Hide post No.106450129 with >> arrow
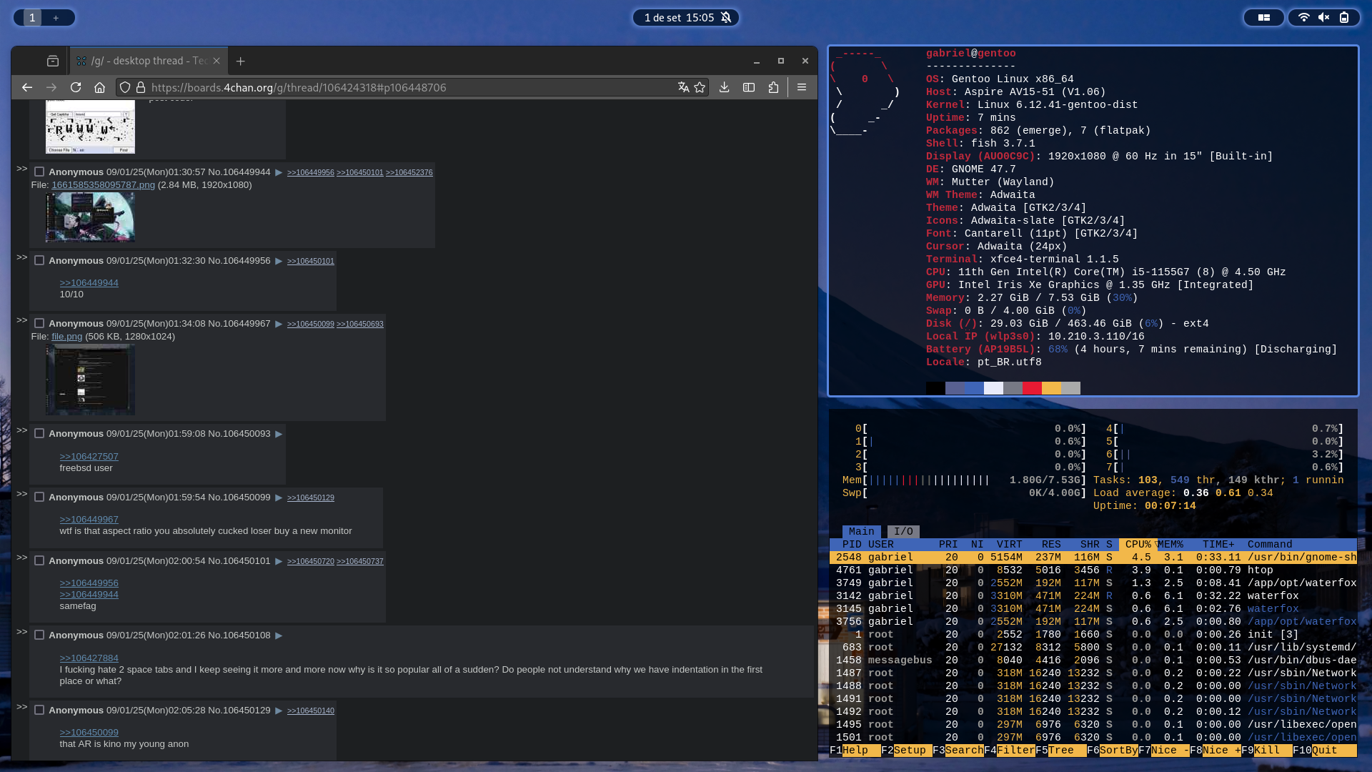The width and height of the screenshot is (1372, 772). [21, 707]
